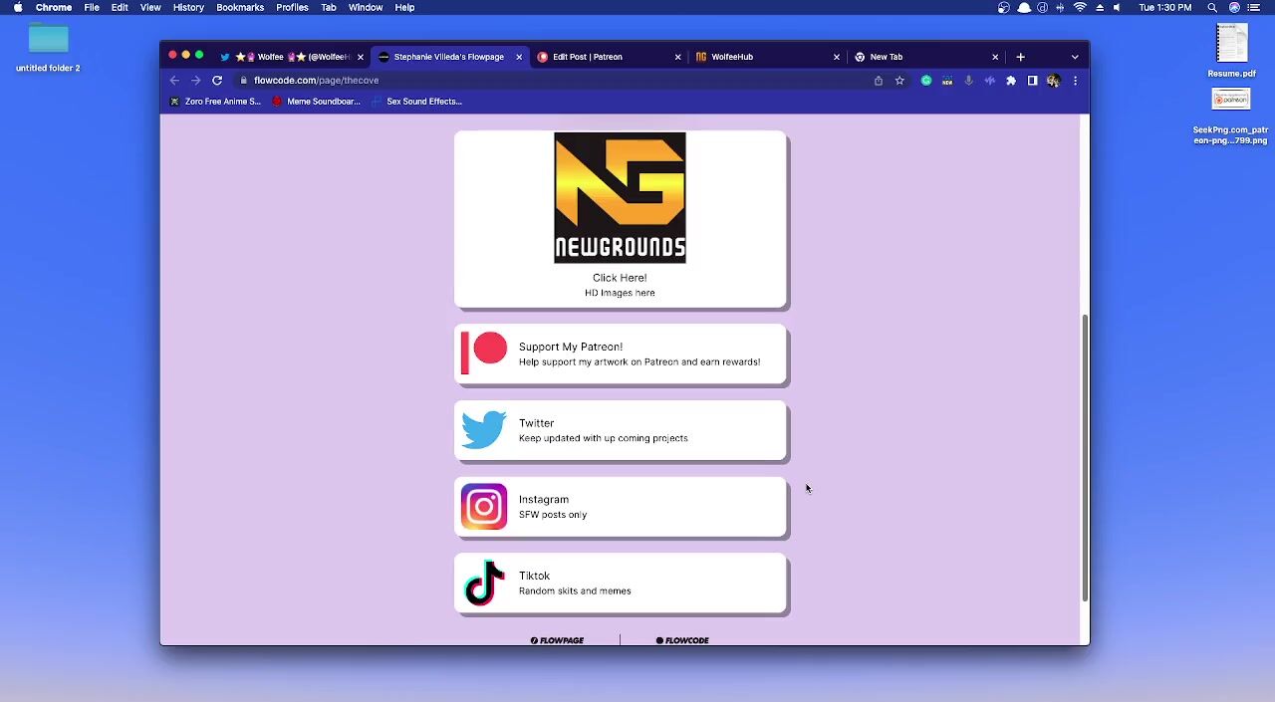Click the Newgrounds logo image
This screenshot has height=702, width=1275.
[620, 197]
